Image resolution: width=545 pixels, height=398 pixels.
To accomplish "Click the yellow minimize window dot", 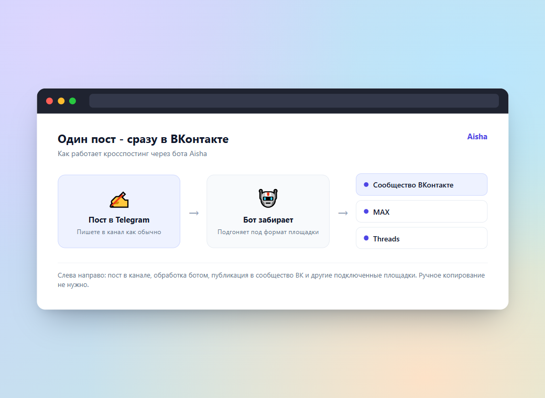I will tap(61, 101).
